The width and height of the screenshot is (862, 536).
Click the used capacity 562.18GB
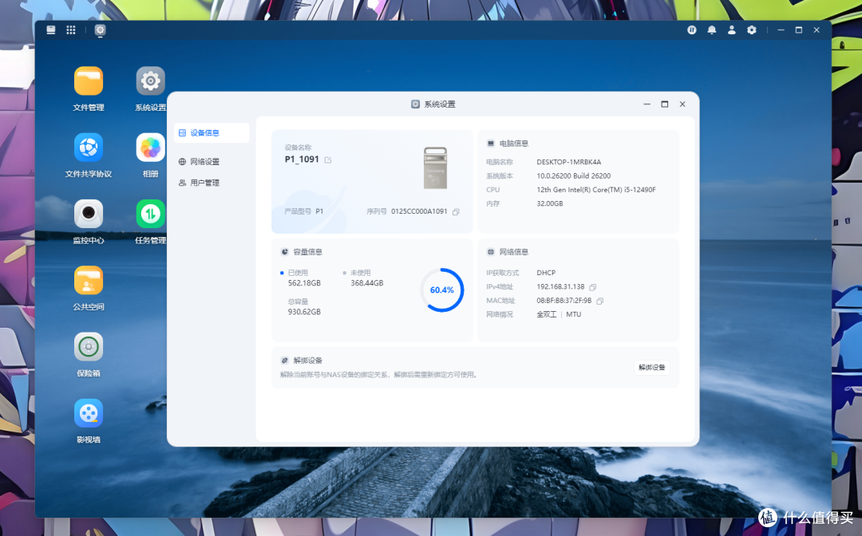[304, 283]
